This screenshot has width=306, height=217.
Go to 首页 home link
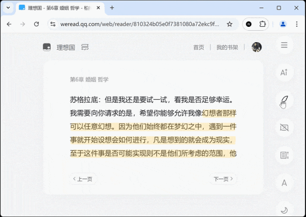click(198, 47)
